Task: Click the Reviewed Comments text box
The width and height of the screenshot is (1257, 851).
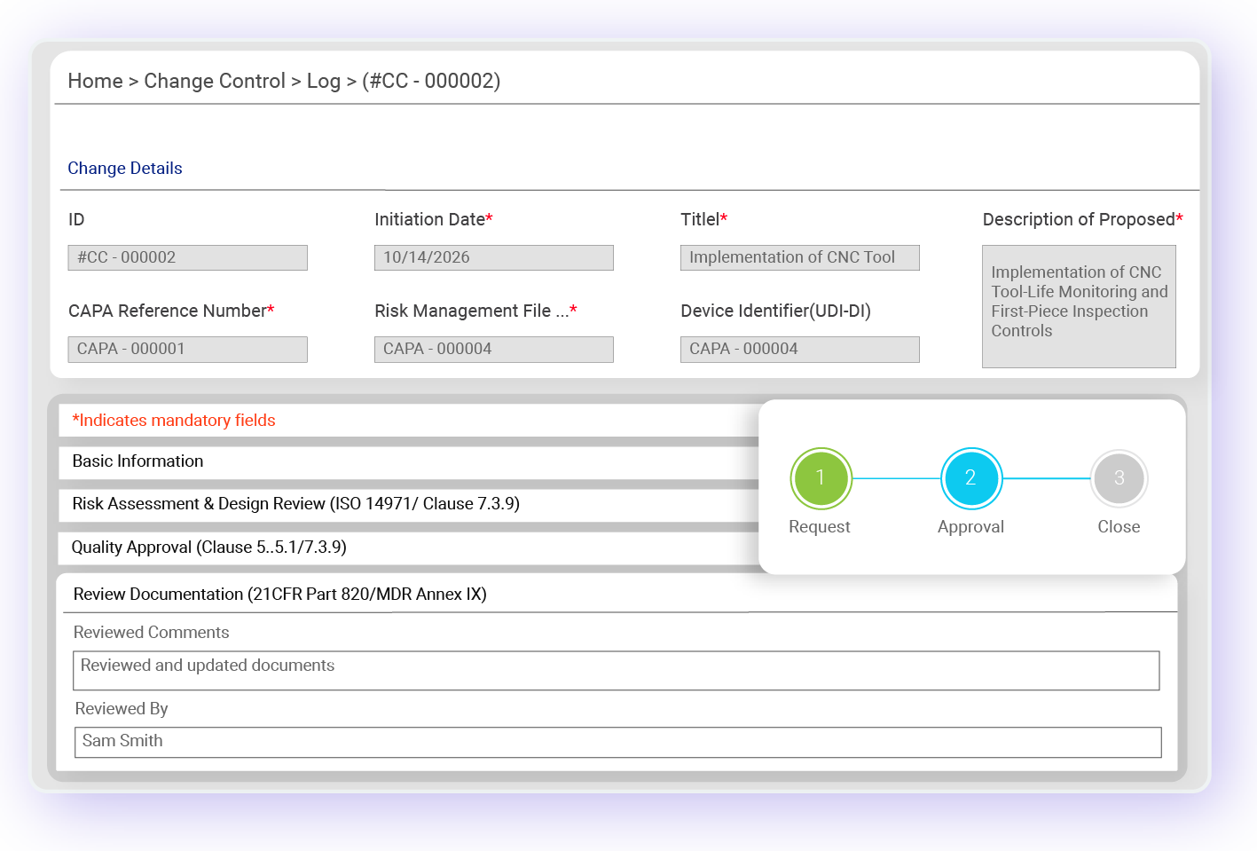Action: [617, 671]
